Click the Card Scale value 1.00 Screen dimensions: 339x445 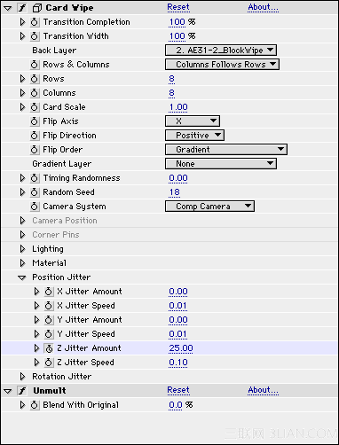[178, 107]
